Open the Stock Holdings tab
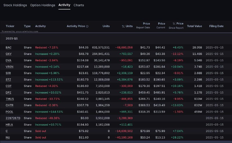The image size is (232, 143). 15,5
